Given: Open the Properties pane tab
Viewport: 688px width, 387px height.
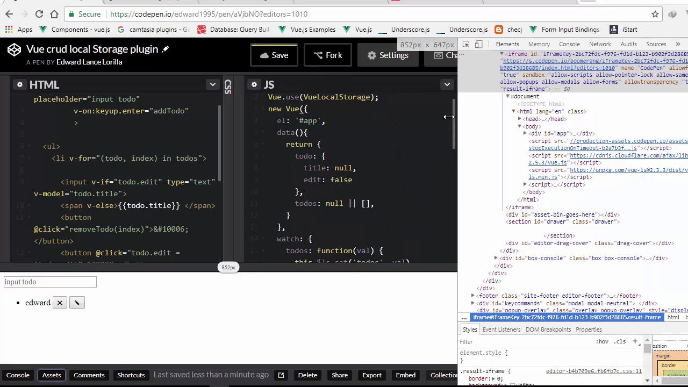Looking at the screenshot, I should pyautogui.click(x=589, y=329).
